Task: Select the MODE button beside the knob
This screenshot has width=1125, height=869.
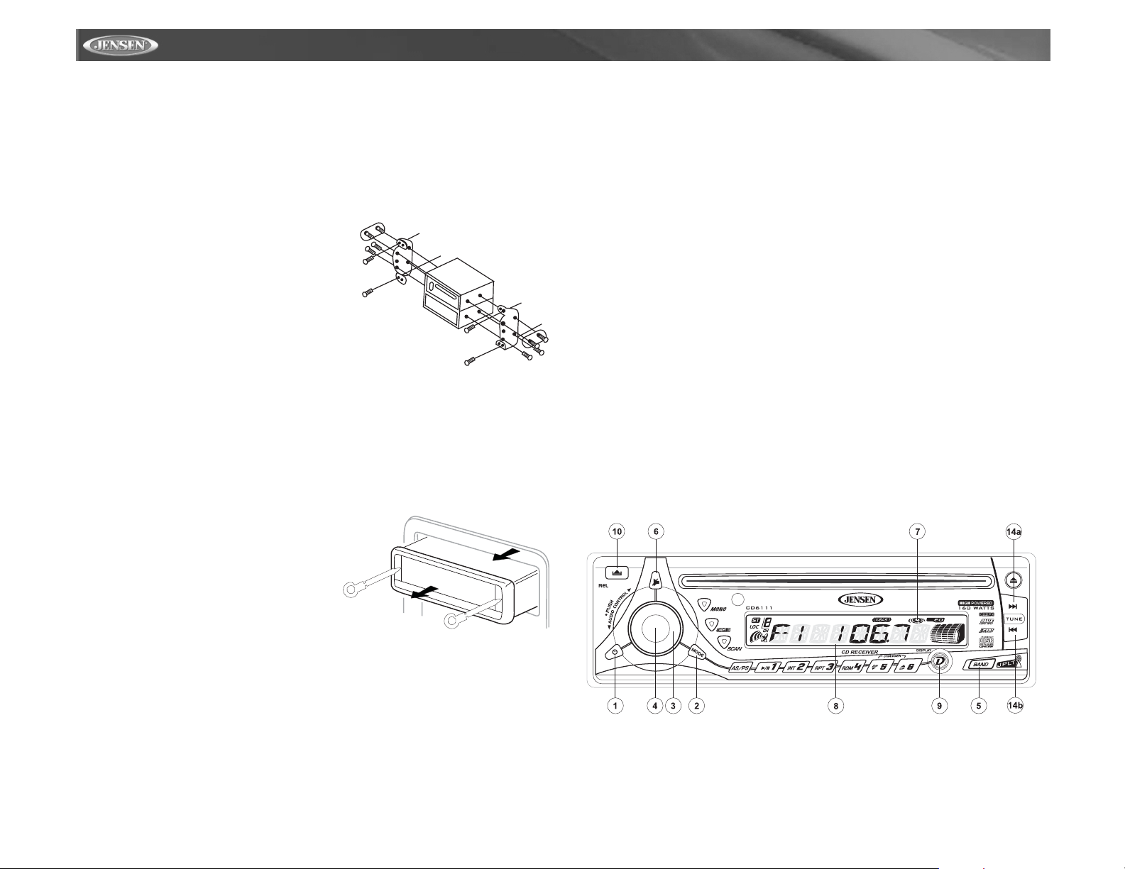Action: [x=696, y=653]
